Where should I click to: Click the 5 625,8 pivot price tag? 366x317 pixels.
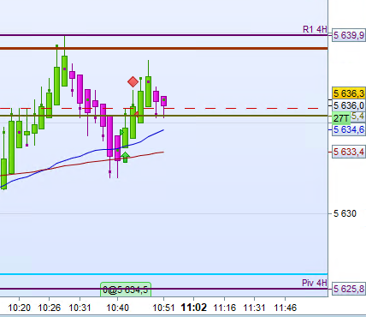349,289
